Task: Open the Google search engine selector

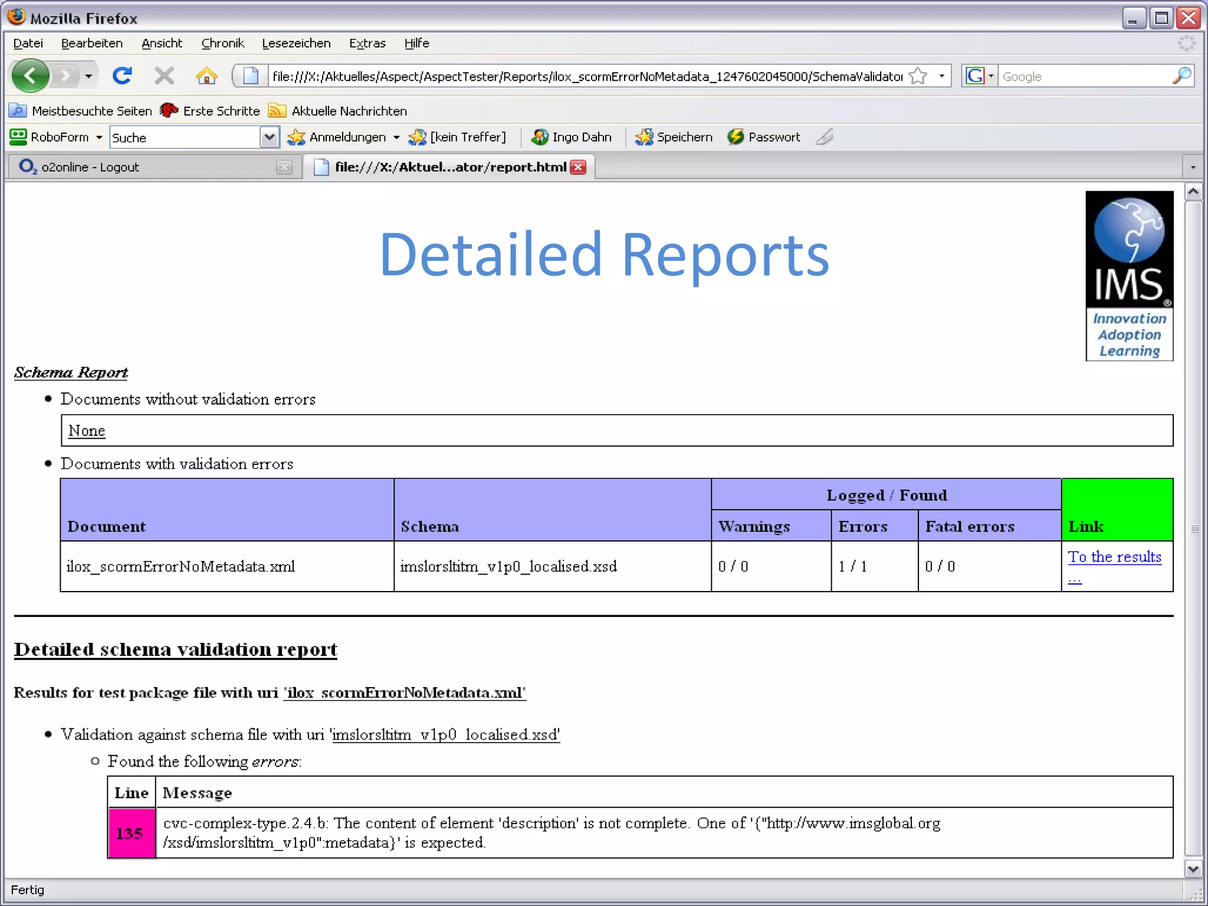Action: point(979,76)
